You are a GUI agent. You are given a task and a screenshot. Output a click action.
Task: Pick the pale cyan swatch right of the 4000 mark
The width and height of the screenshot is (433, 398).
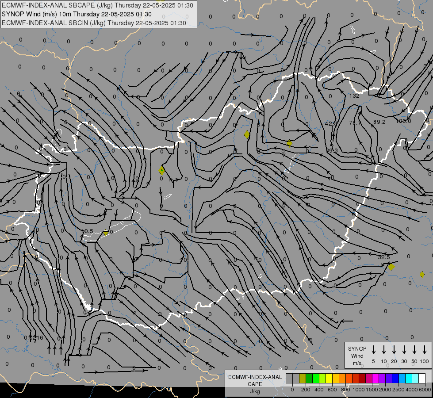point(415,379)
